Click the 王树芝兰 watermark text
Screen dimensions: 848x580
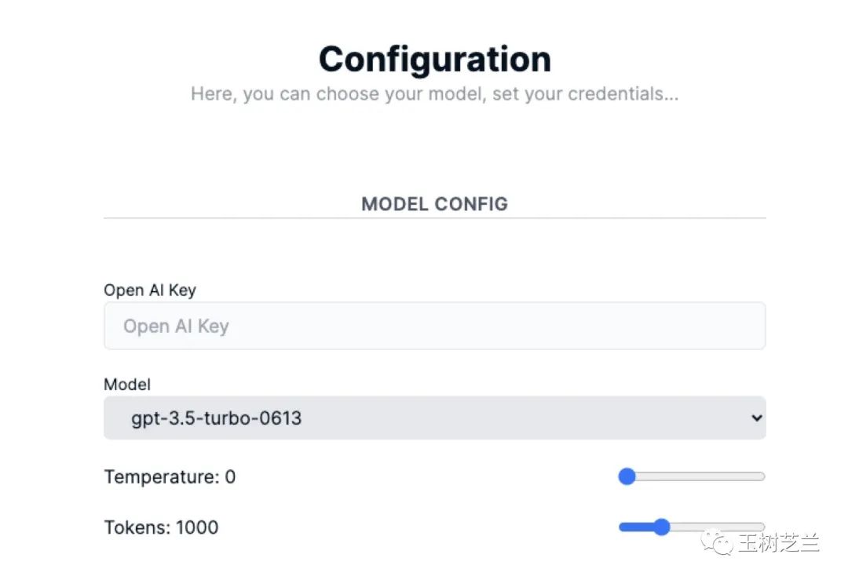pyautogui.click(x=778, y=542)
